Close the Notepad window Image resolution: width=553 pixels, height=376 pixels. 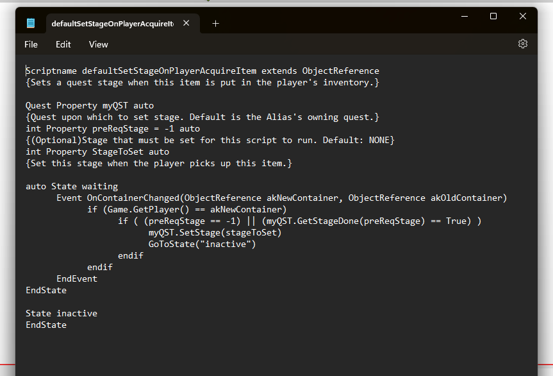pyautogui.click(x=523, y=16)
